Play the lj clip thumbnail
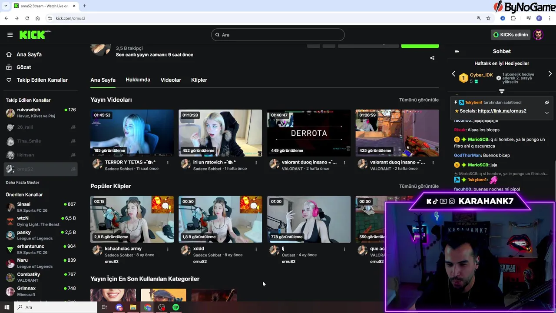Viewport: 556px width, 313px height. pos(309,219)
